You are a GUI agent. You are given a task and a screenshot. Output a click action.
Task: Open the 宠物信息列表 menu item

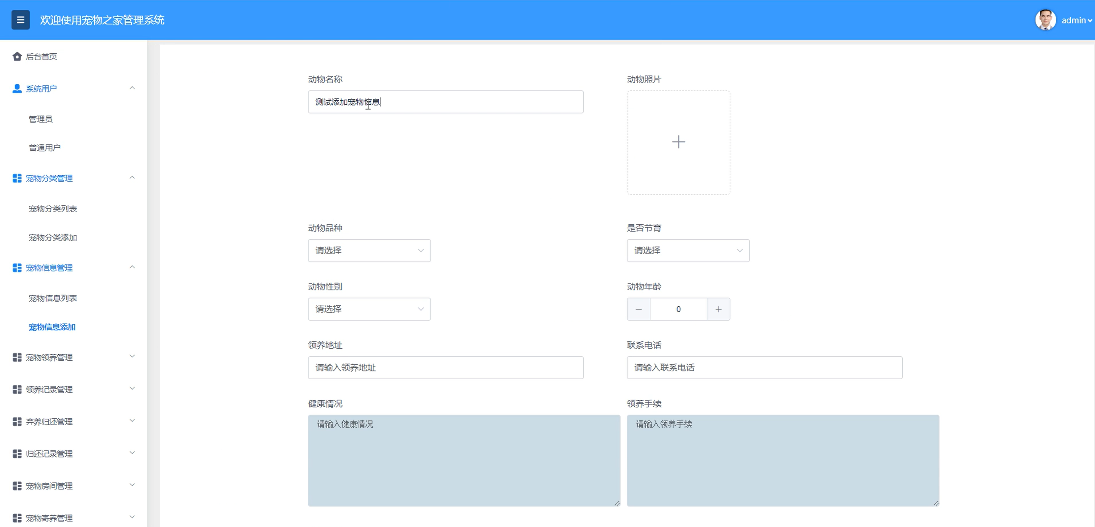52,298
